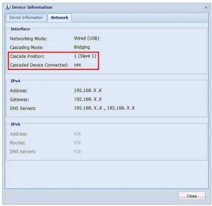This screenshot has width=212, height=206.
Task: Click the 'Networking Mode:' label
Action: (28, 39)
